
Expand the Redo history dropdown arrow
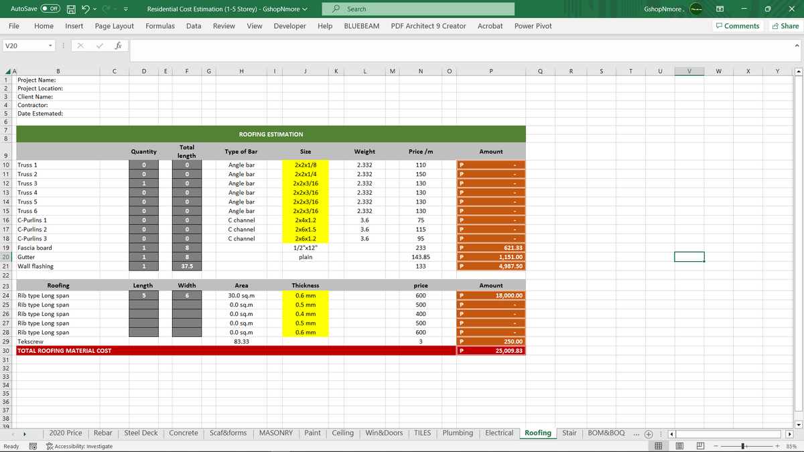pos(115,9)
